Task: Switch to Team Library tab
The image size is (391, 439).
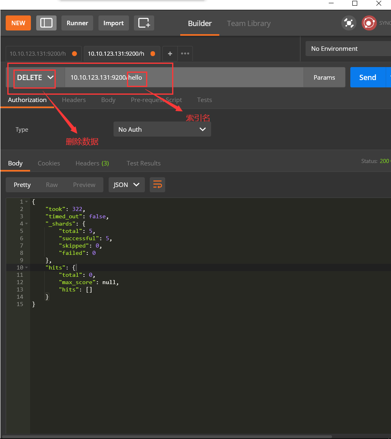Action: click(x=249, y=24)
